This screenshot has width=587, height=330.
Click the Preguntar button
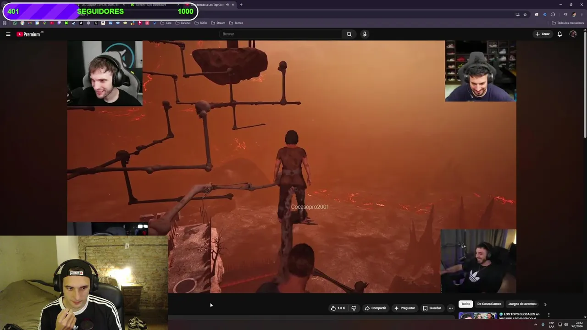[x=404, y=308]
